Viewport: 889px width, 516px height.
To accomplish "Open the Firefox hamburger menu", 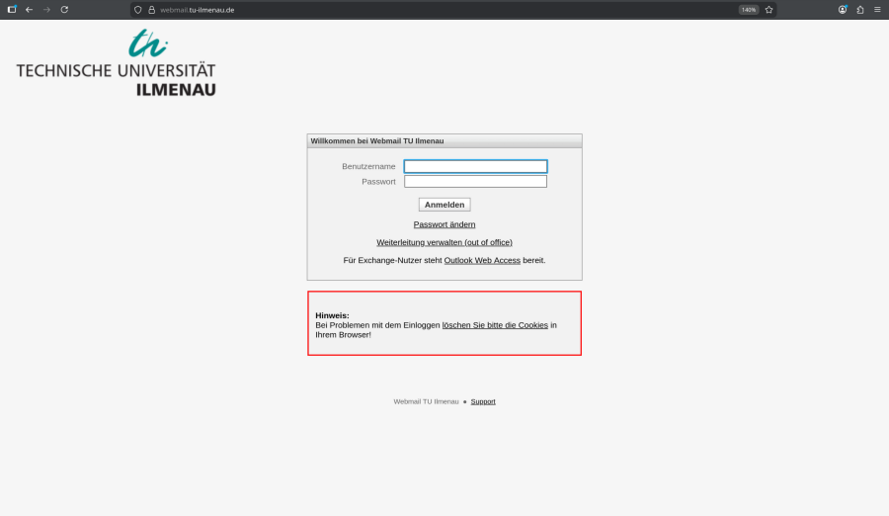I will click(x=877, y=10).
